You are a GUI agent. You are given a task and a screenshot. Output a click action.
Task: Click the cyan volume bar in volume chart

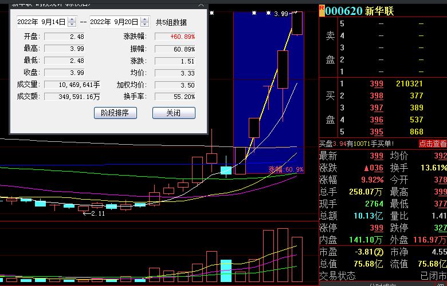(x=226, y=271)
